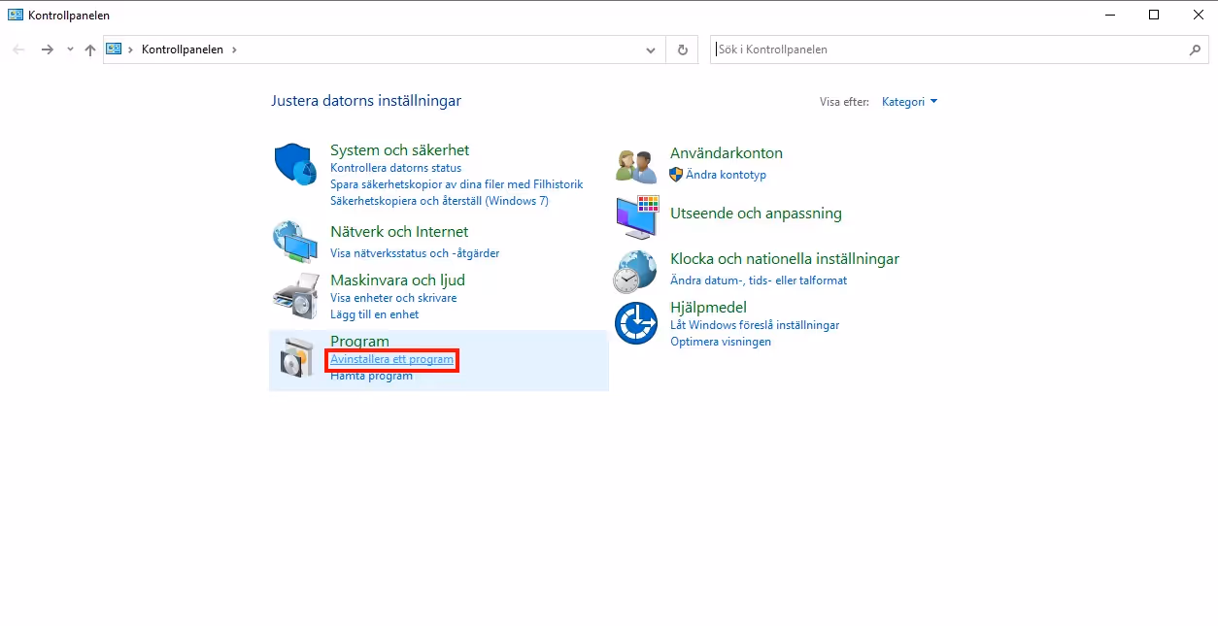Open Hjälpmedel heading link
1218x626 pixels.
[708, 308]
